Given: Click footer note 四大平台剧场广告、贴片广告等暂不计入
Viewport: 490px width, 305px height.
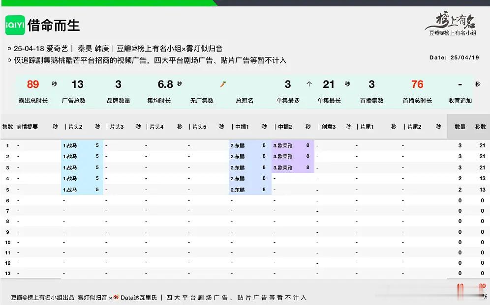Looking at the screenshot, I should click(236, 298).
